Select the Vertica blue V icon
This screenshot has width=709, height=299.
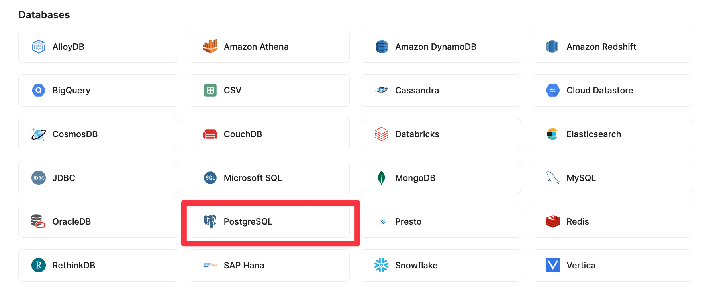pyautogui.click(x=552, y=265)
